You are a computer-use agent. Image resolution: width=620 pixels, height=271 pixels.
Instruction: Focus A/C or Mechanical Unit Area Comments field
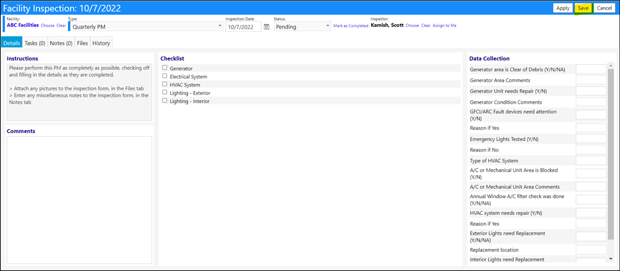click(591, 186)
